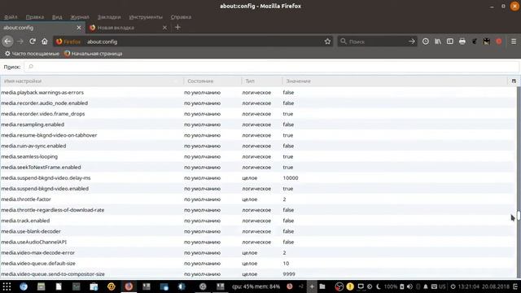Go back using the back arrow button
The image size is (521, 293).
click(x=7, y=42)
